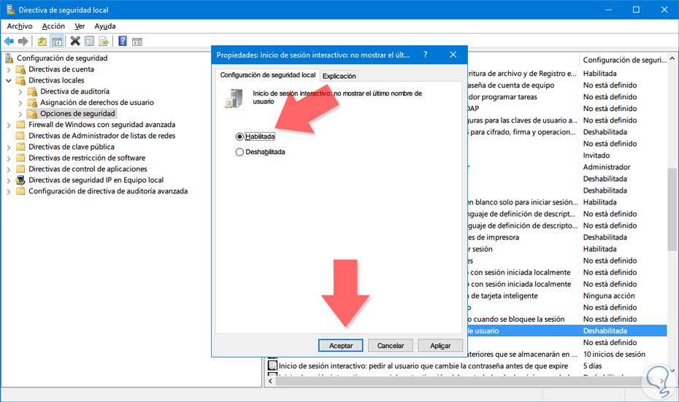
Task: Click the horizontal scrollbar's left arrow
Action: coord(270,382)
